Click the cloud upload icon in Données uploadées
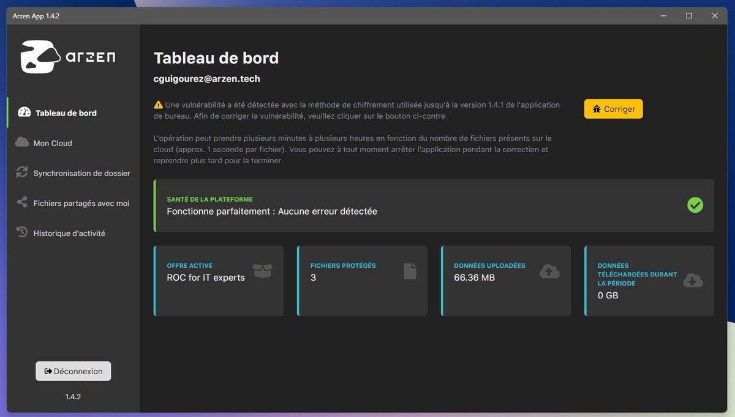The width and height of the screenshot is (735, 417). pos(549,271)
